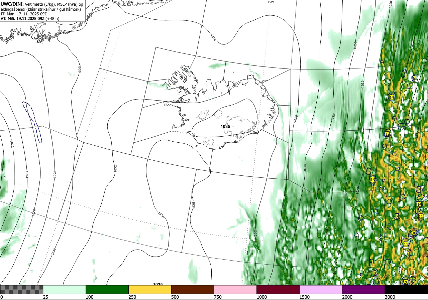The image size is (428, 300).
Task: Select the yellow lightning marker "26"
Action: [406, 282]
